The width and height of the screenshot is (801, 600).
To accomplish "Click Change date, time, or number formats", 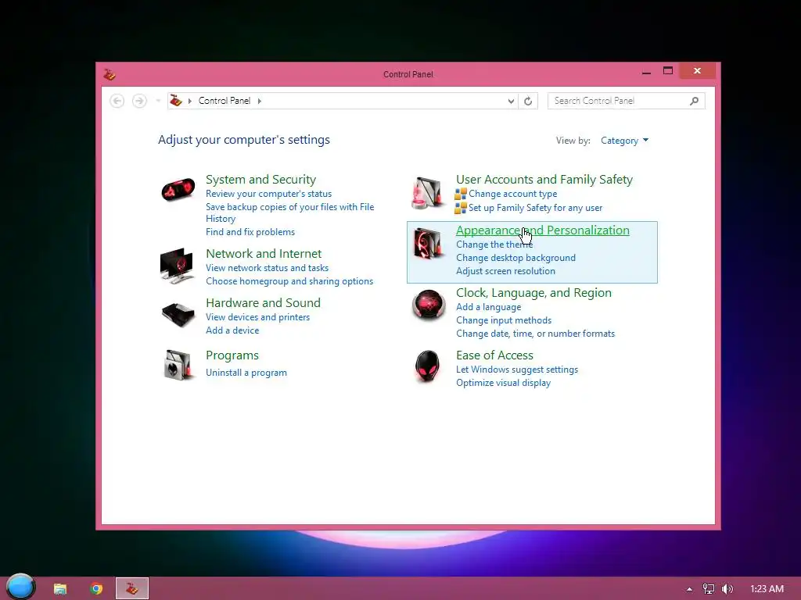I will click(535, 334).
